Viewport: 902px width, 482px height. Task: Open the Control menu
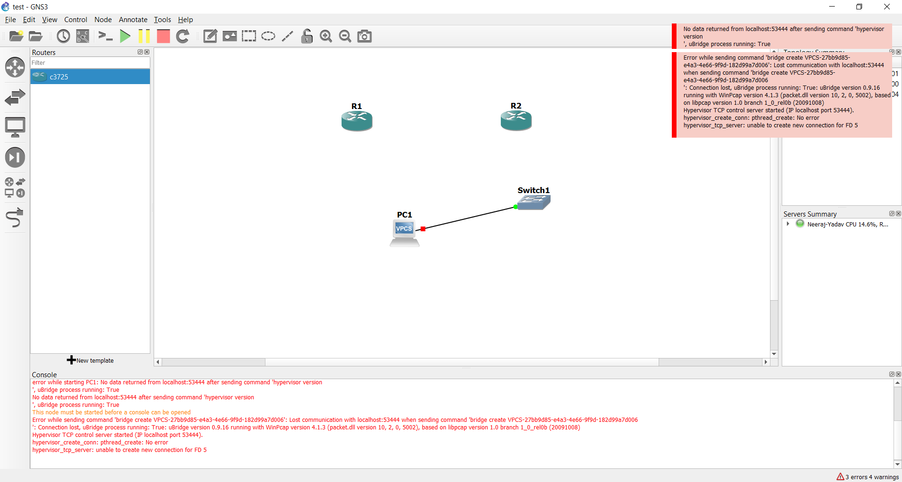[x=76, y=20]
